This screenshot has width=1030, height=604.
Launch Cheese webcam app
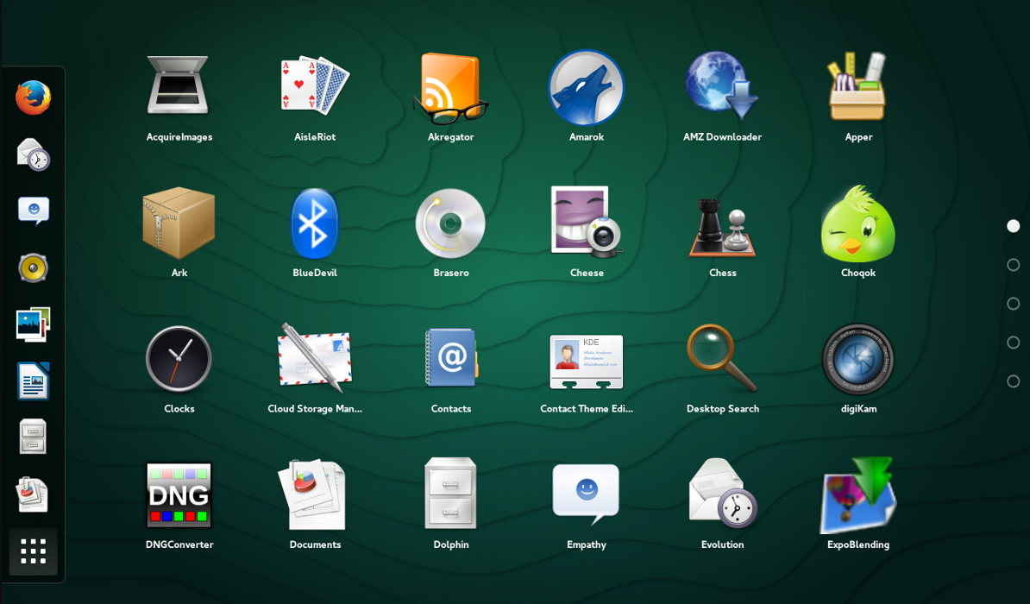pyautogui.click(x=587, y=222)
